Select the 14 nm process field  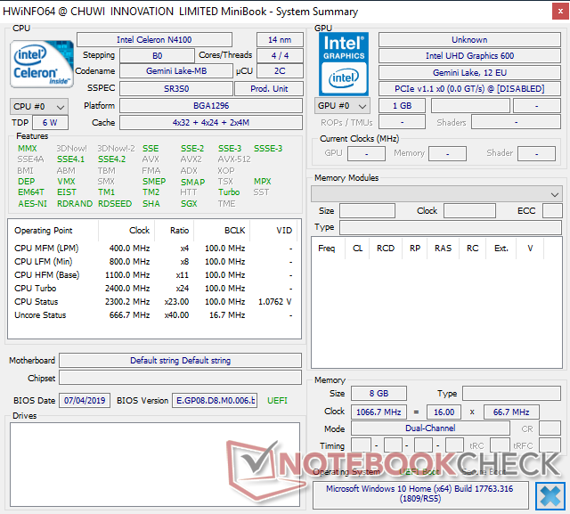coord(280,39)
